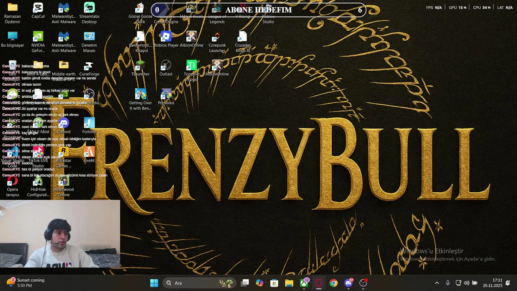Select the TLauncher shortcut
Viewport: 517px width, 291px height.
(140, 69)
